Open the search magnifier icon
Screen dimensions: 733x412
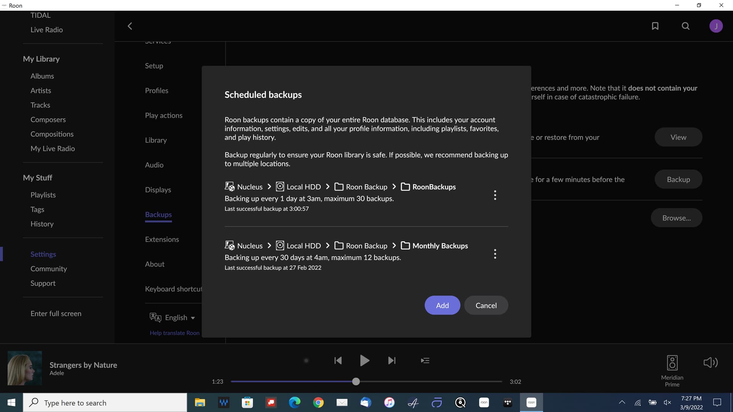click(x=686, y=26)
